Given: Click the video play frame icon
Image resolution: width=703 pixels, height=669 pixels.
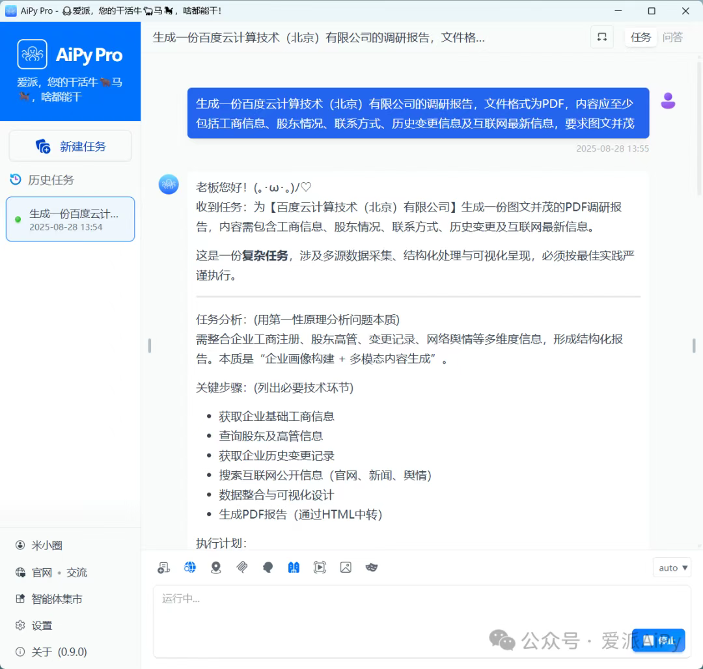Looking at the screenshot, I should pyautogui.click(x=320, y=567).
